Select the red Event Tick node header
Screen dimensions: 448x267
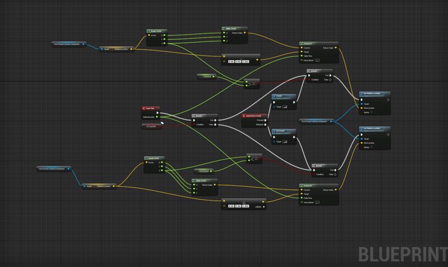150,108
